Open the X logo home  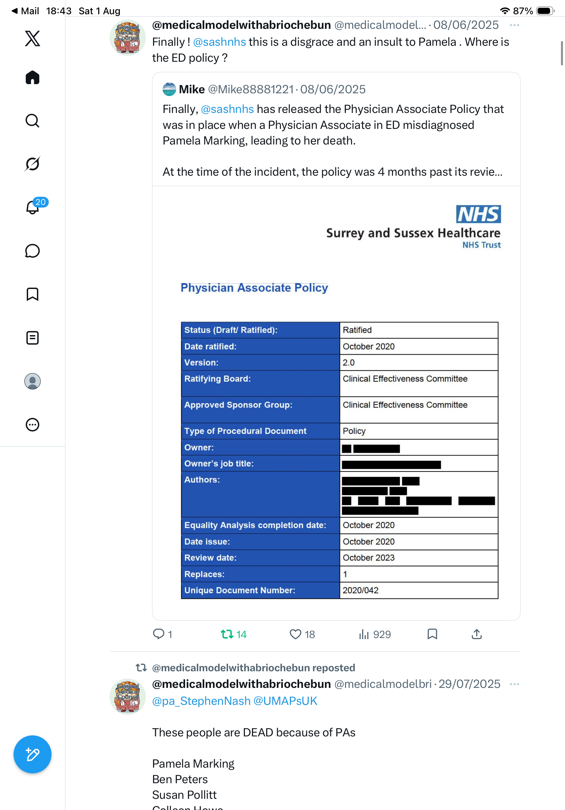(x=33, y=38)
